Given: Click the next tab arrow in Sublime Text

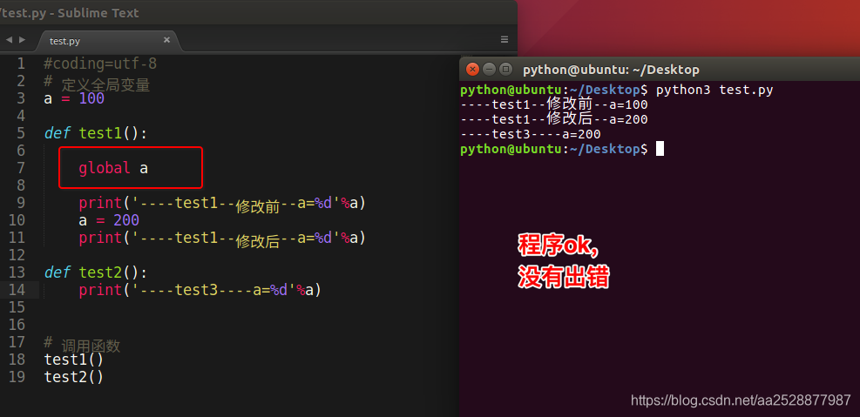Looking at the screenshot, I should 22,39.
